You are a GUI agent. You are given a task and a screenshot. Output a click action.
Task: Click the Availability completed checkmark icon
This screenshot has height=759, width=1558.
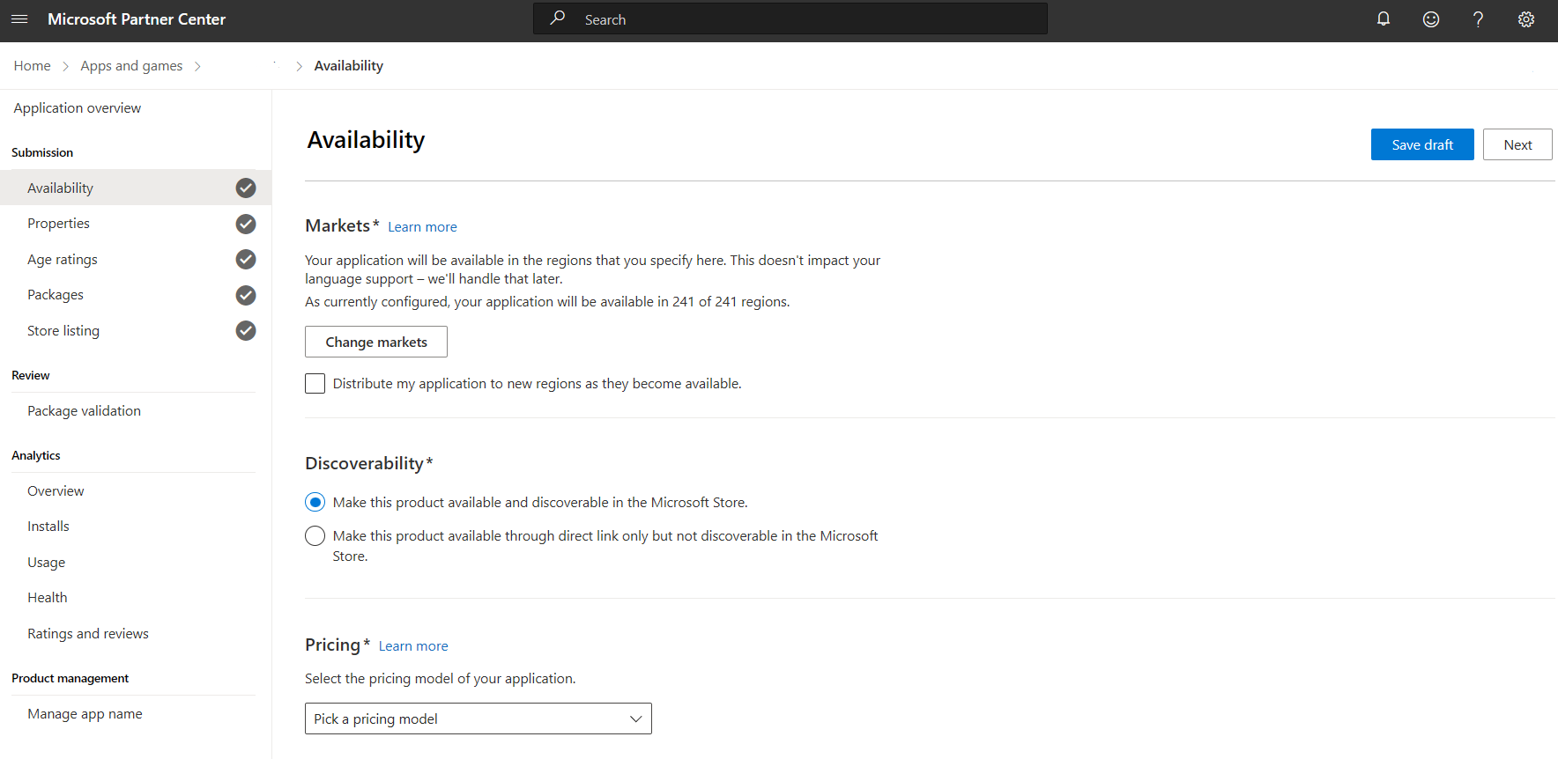click(x=246, y=188)
